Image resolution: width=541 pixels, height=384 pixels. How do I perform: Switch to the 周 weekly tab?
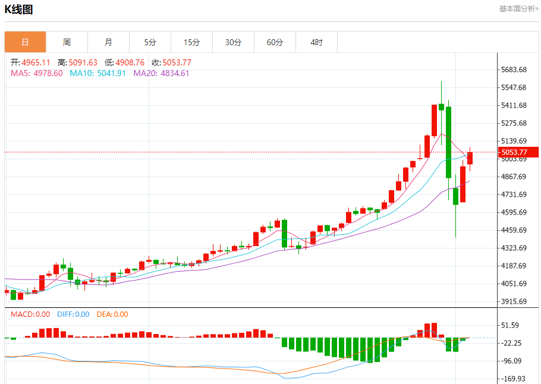click(x=67, y=42)
